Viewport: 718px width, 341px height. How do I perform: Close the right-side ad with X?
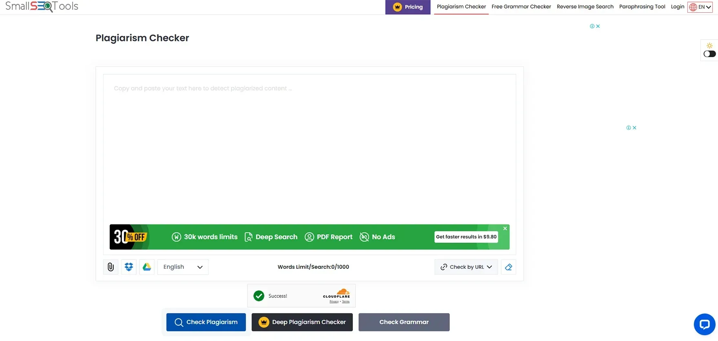[634, 128]
